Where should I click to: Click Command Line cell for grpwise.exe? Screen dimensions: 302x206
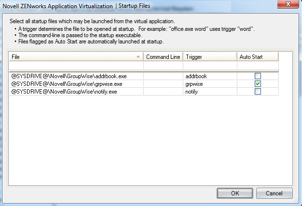[164, 84]
